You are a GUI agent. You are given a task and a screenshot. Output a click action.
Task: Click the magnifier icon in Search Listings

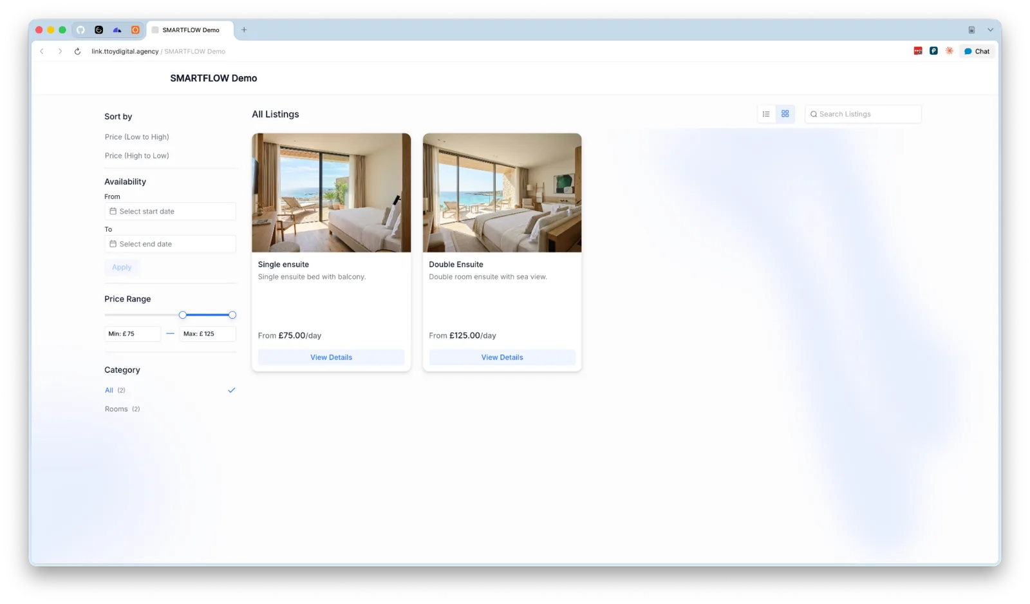[814, 114]
